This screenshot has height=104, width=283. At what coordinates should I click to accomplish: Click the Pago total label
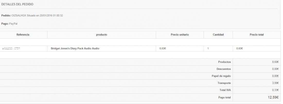(x=225, y=98)
